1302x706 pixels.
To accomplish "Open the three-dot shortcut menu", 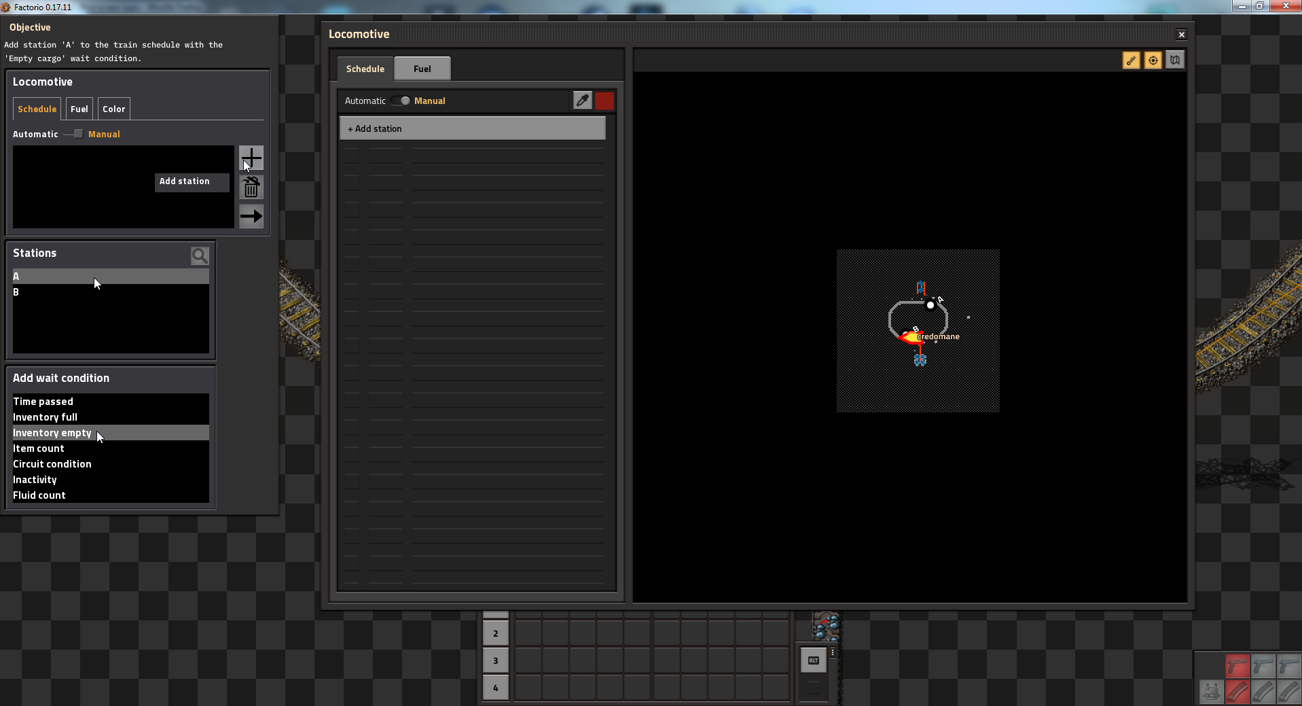I will pos(832,652).
